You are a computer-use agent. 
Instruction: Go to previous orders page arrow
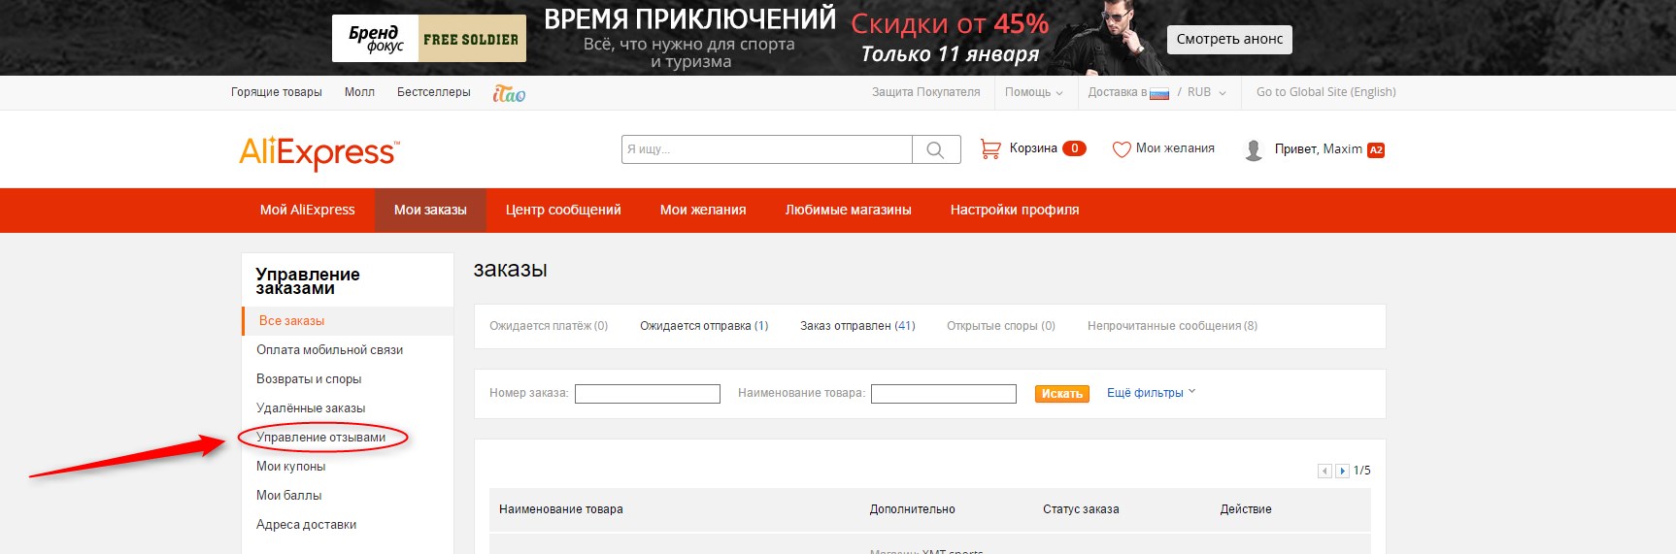pyautogui.click(x=1324, y=471)
